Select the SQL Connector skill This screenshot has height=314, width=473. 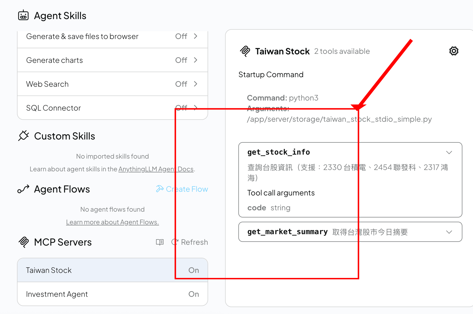click(x=54, y=108)
